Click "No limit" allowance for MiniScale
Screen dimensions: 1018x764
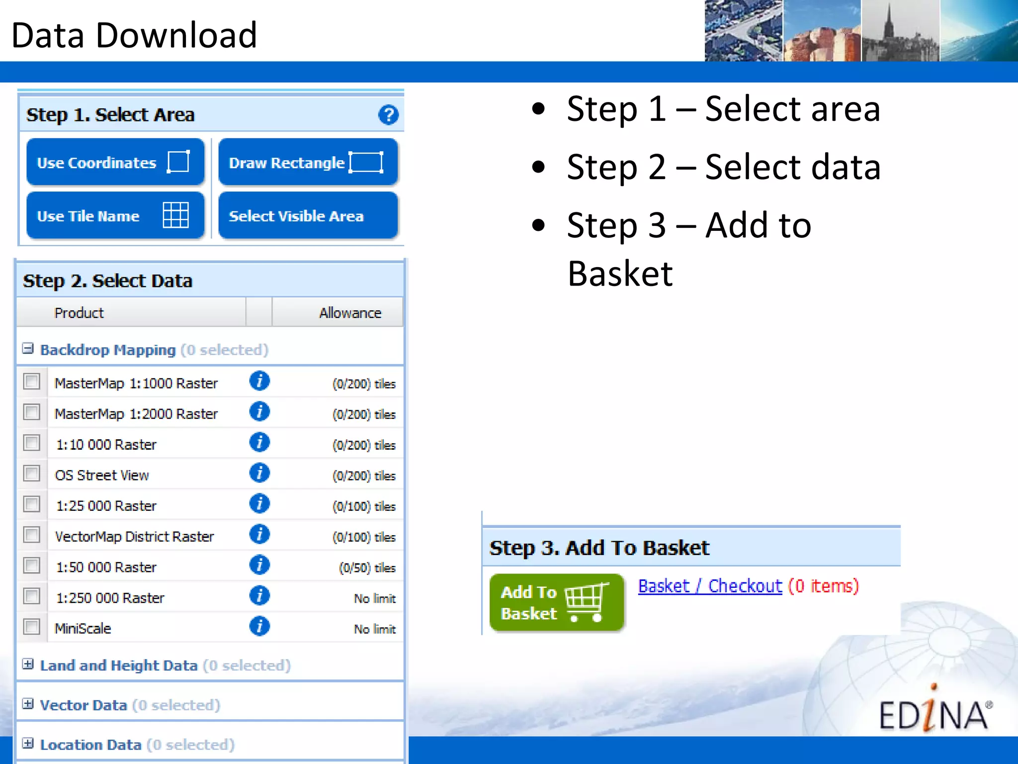[x=375, y=629]
